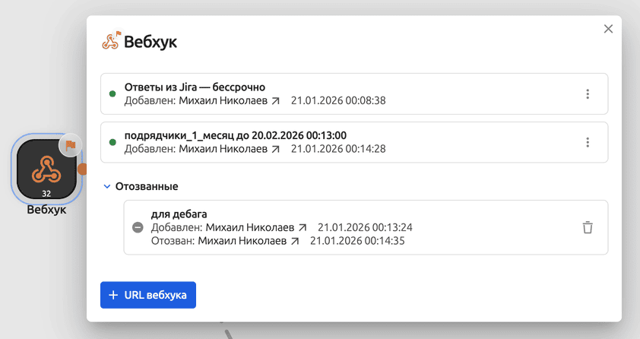Click the green status dot of "Ответы из Jira"
640x339 pixels.
point(112,94)
